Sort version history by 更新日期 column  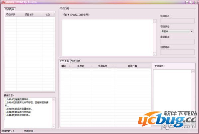132,66
